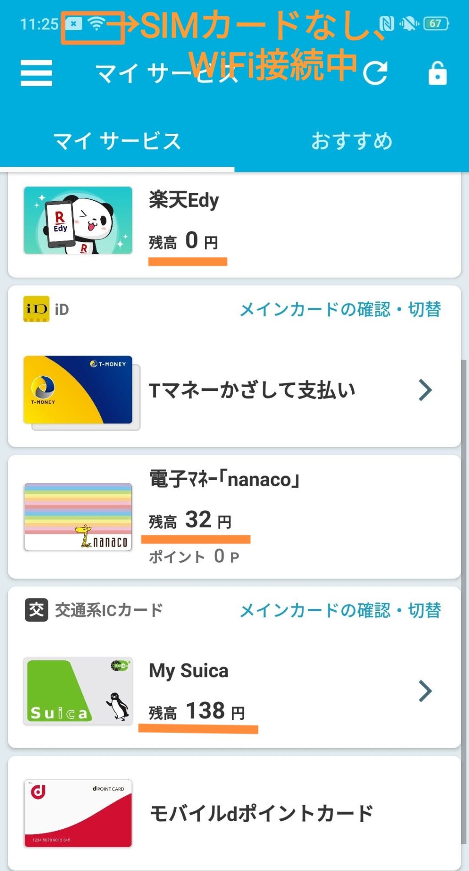The image size is (469, 871).
Task: Expand the My Suica chevron
Action: (425, 691)
